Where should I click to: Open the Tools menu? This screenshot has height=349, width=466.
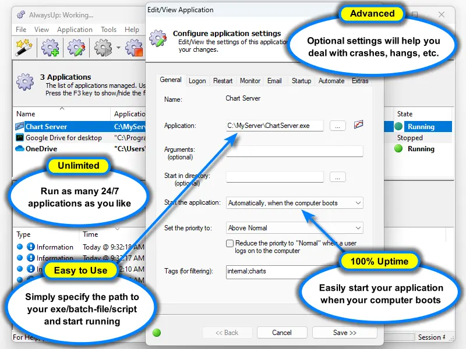tap(108, 30)
